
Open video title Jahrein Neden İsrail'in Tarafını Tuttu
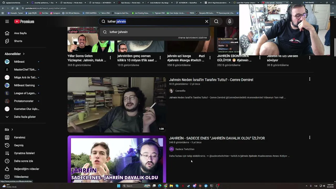[211, 80]
